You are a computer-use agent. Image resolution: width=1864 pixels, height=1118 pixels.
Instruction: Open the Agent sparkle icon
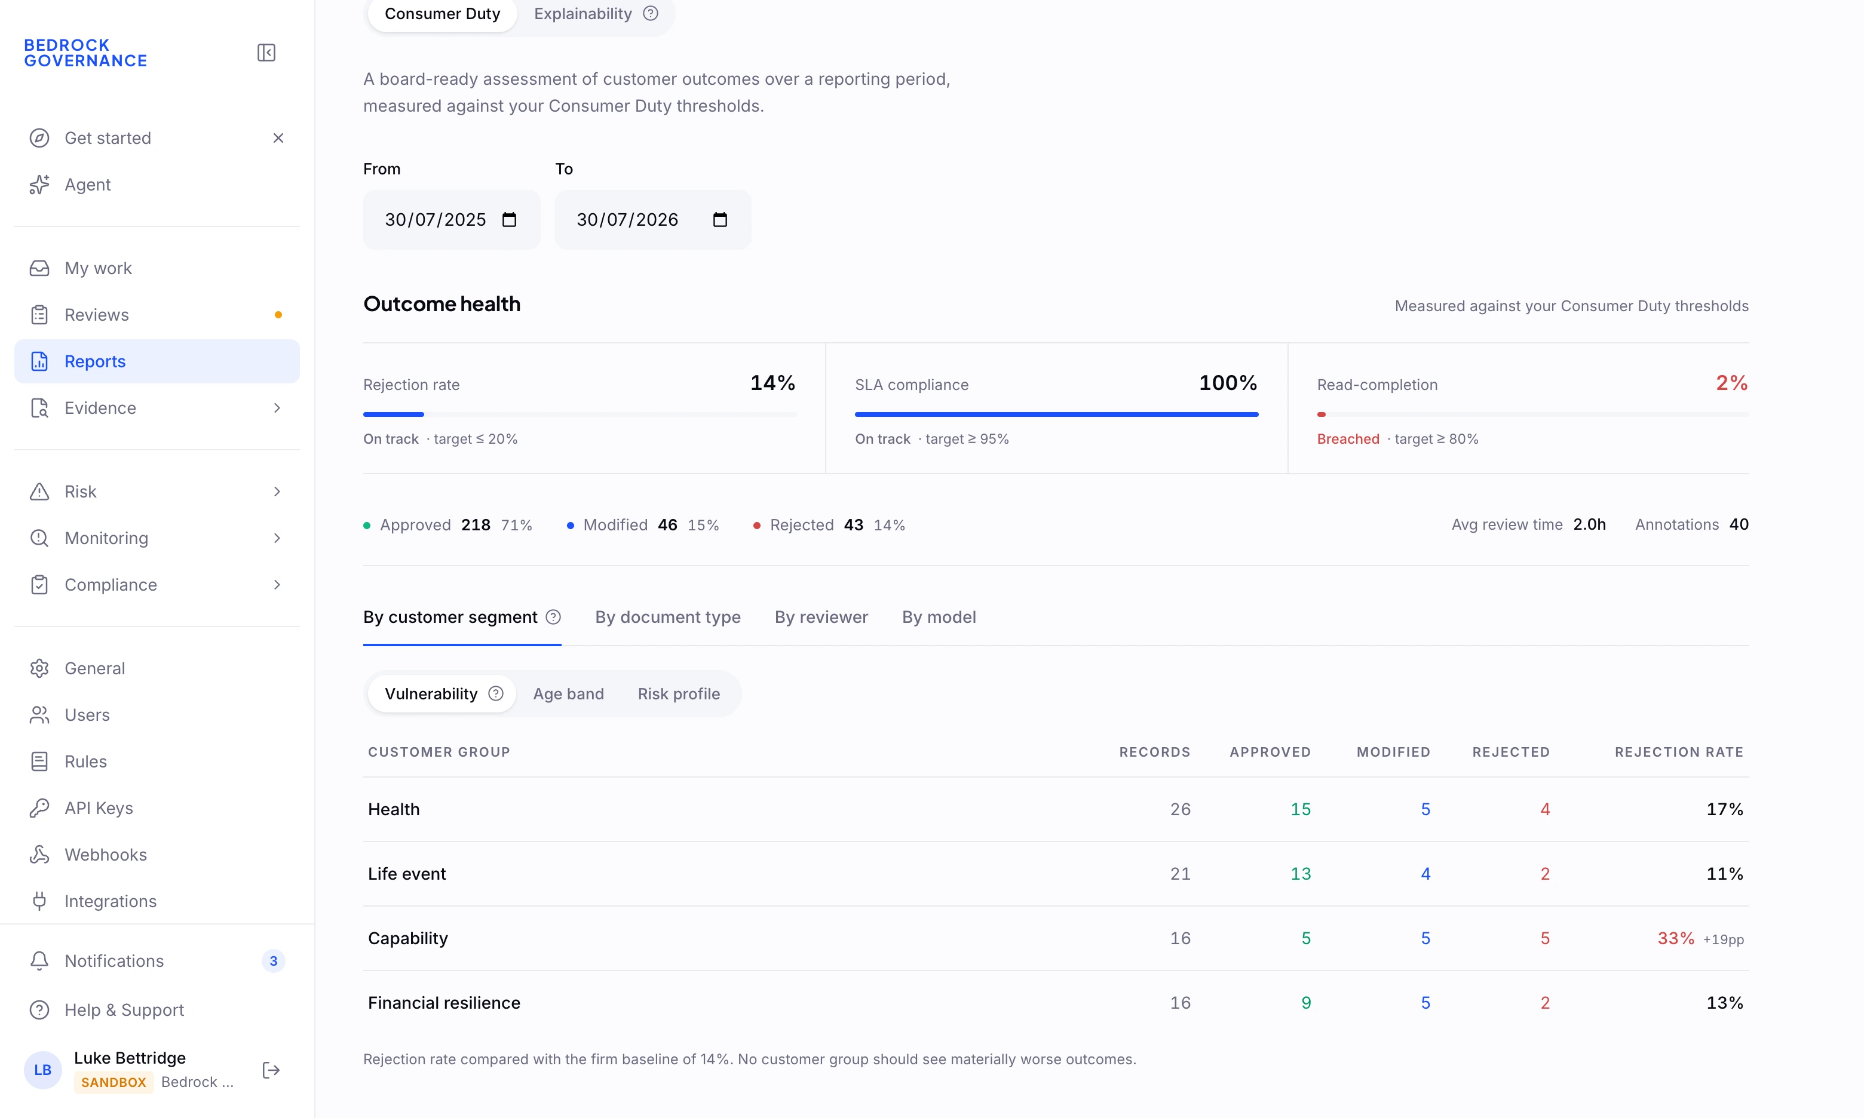click(39, 185)
